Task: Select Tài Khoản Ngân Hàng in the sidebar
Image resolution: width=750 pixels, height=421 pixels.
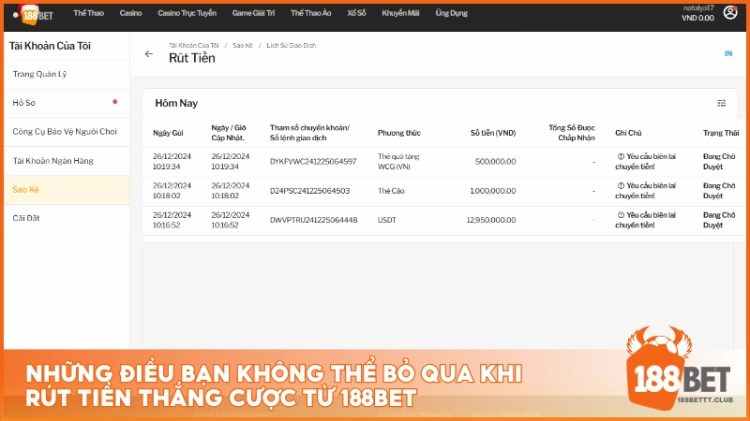Action: [67, 161]
